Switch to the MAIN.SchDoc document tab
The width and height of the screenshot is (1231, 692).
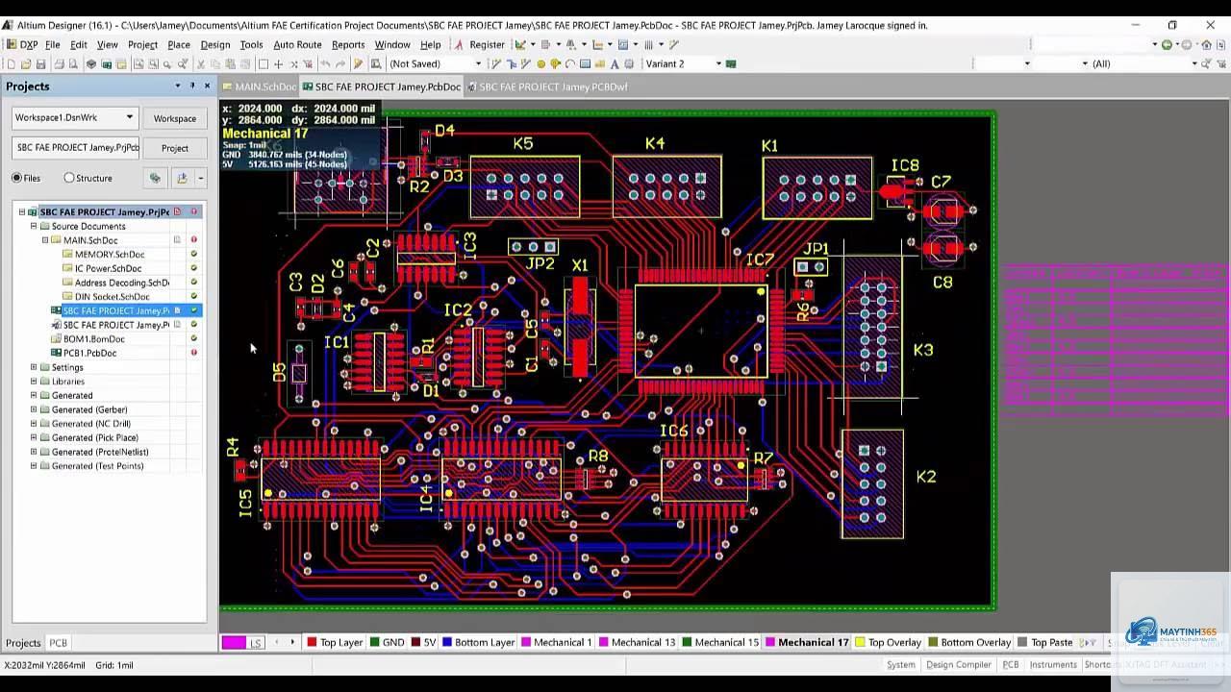[x=258, y=86]
